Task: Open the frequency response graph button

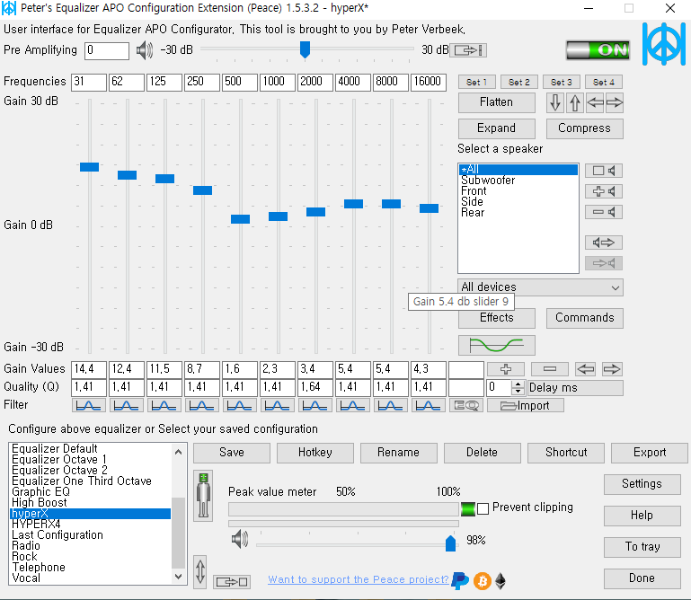Action: 497,345
